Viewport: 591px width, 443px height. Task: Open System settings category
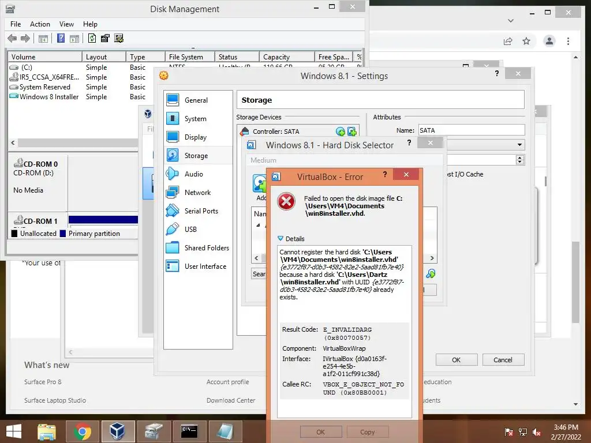pos(195,119)
